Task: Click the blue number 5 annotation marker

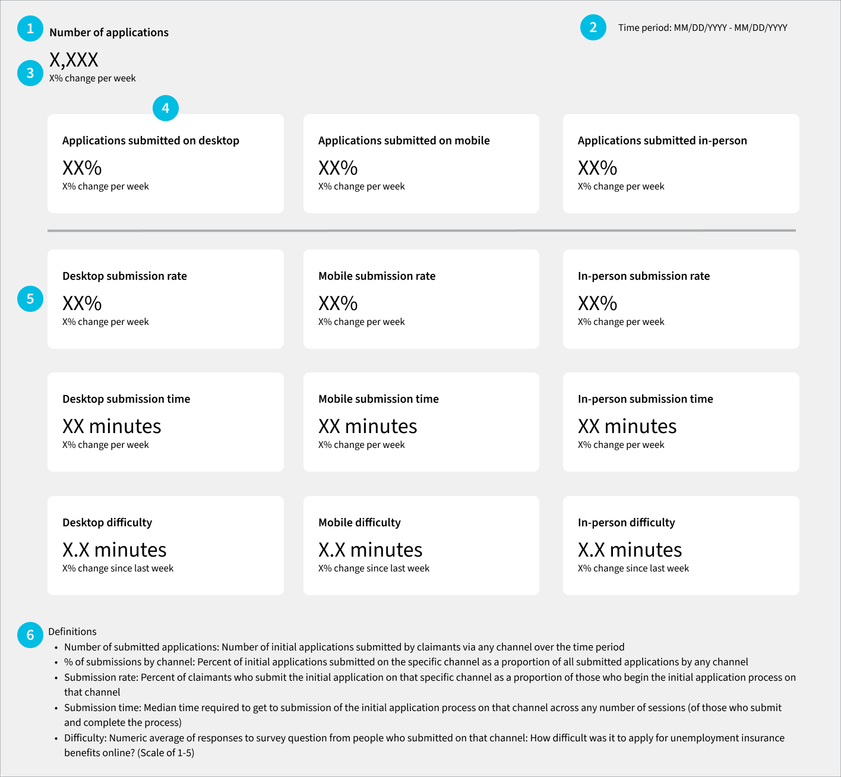Action: coord(30,299)
